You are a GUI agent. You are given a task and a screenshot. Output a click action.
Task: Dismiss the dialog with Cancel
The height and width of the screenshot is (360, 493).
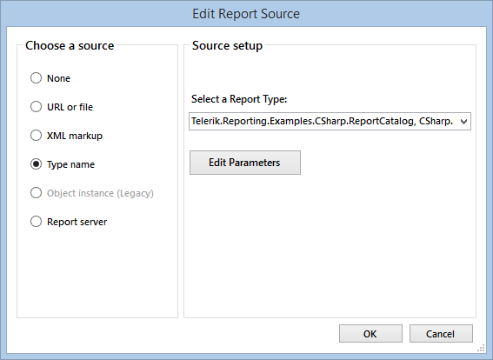441,334
